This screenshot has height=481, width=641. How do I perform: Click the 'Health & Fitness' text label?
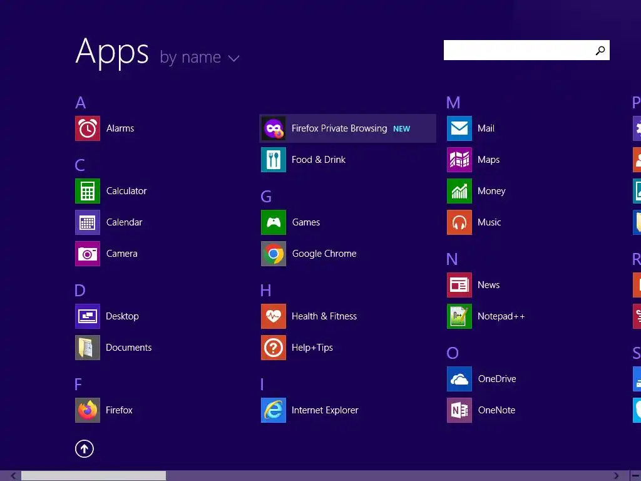(324, 316)
